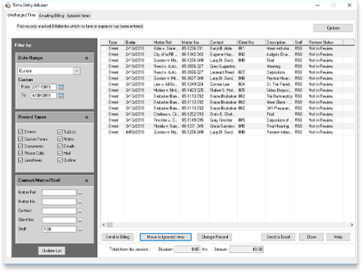
Task: Select the Lee v. All Co. event row
Action: [x=227, y=84]
